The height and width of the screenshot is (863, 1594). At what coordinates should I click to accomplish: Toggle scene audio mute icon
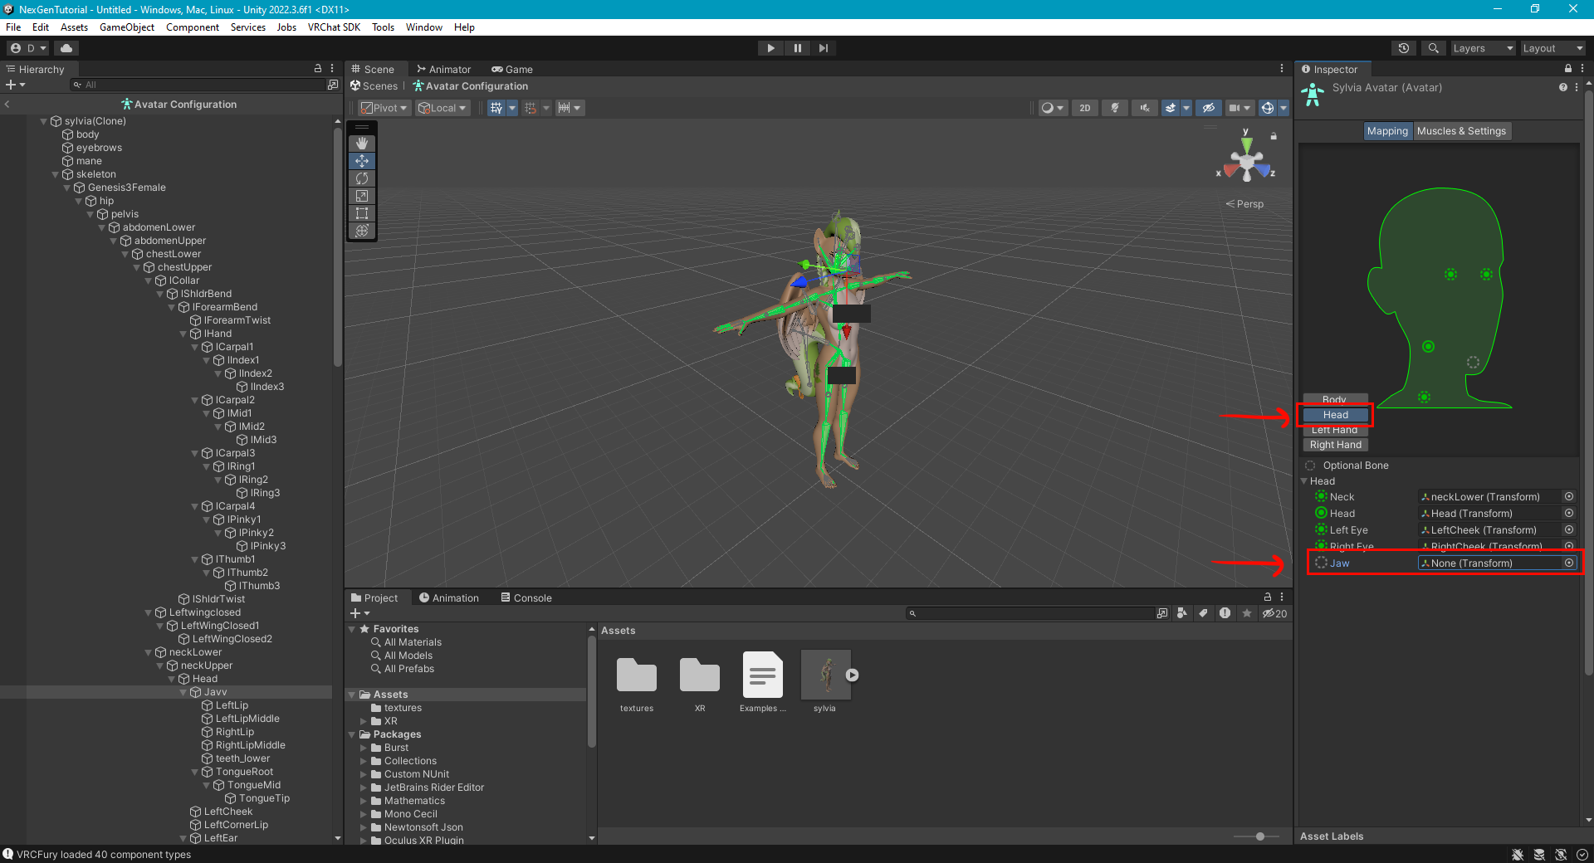click(1145, 108)
